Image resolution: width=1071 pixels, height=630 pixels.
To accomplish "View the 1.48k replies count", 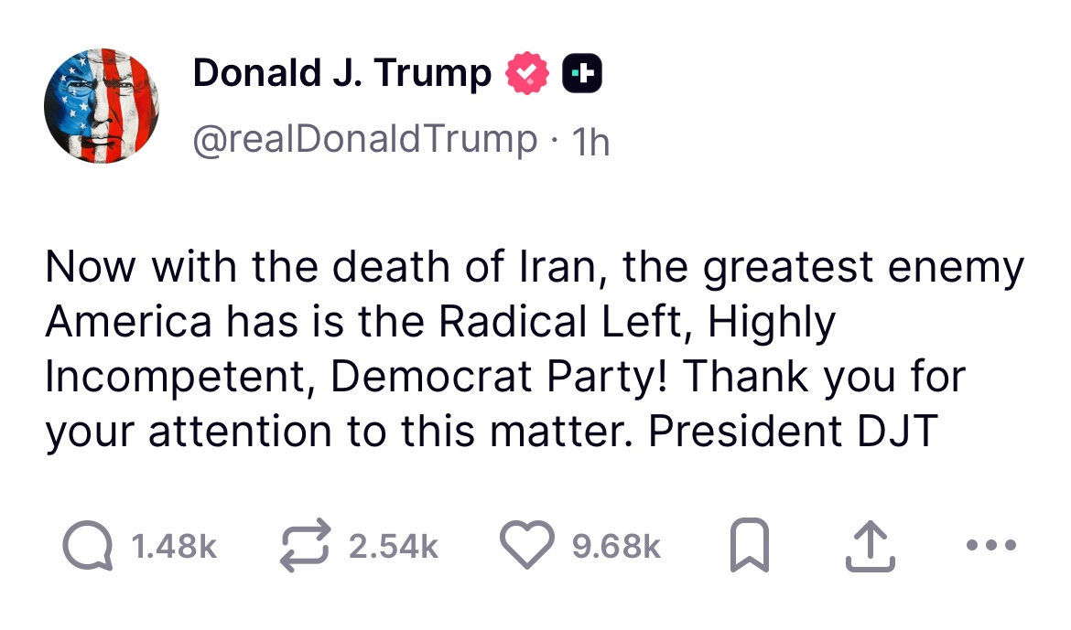I will pos(173,547).
